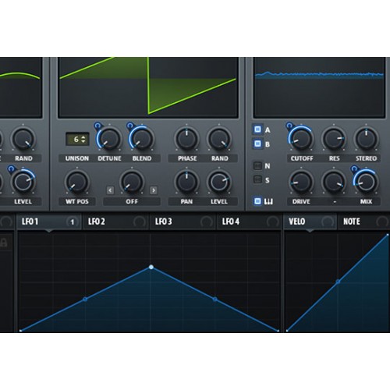Click the modulation indicator icon above Detune knob

(97, 126)
